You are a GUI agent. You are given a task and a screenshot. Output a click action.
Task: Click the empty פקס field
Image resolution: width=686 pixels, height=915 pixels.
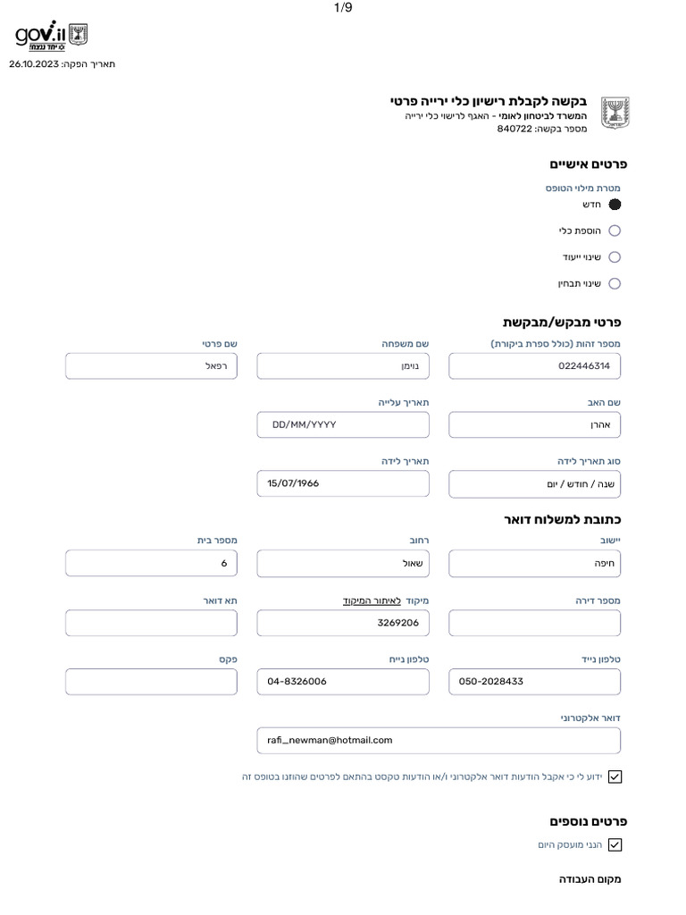tap(151, 682)
